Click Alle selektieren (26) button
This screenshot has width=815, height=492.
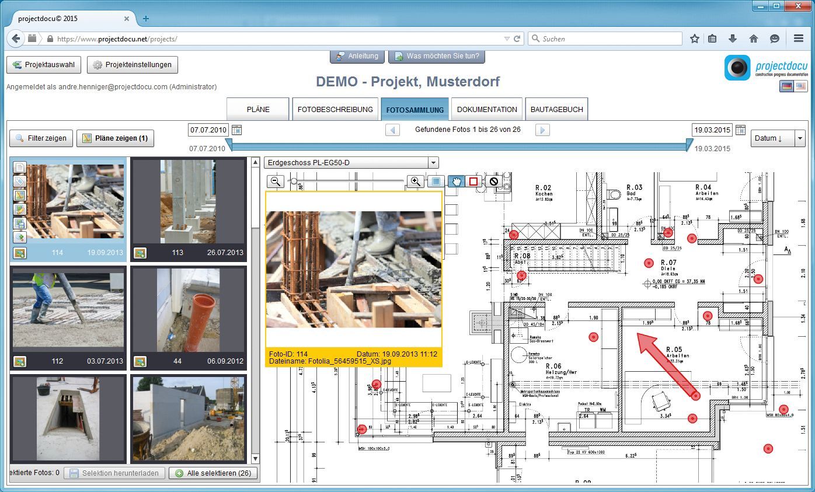[214, 473]
